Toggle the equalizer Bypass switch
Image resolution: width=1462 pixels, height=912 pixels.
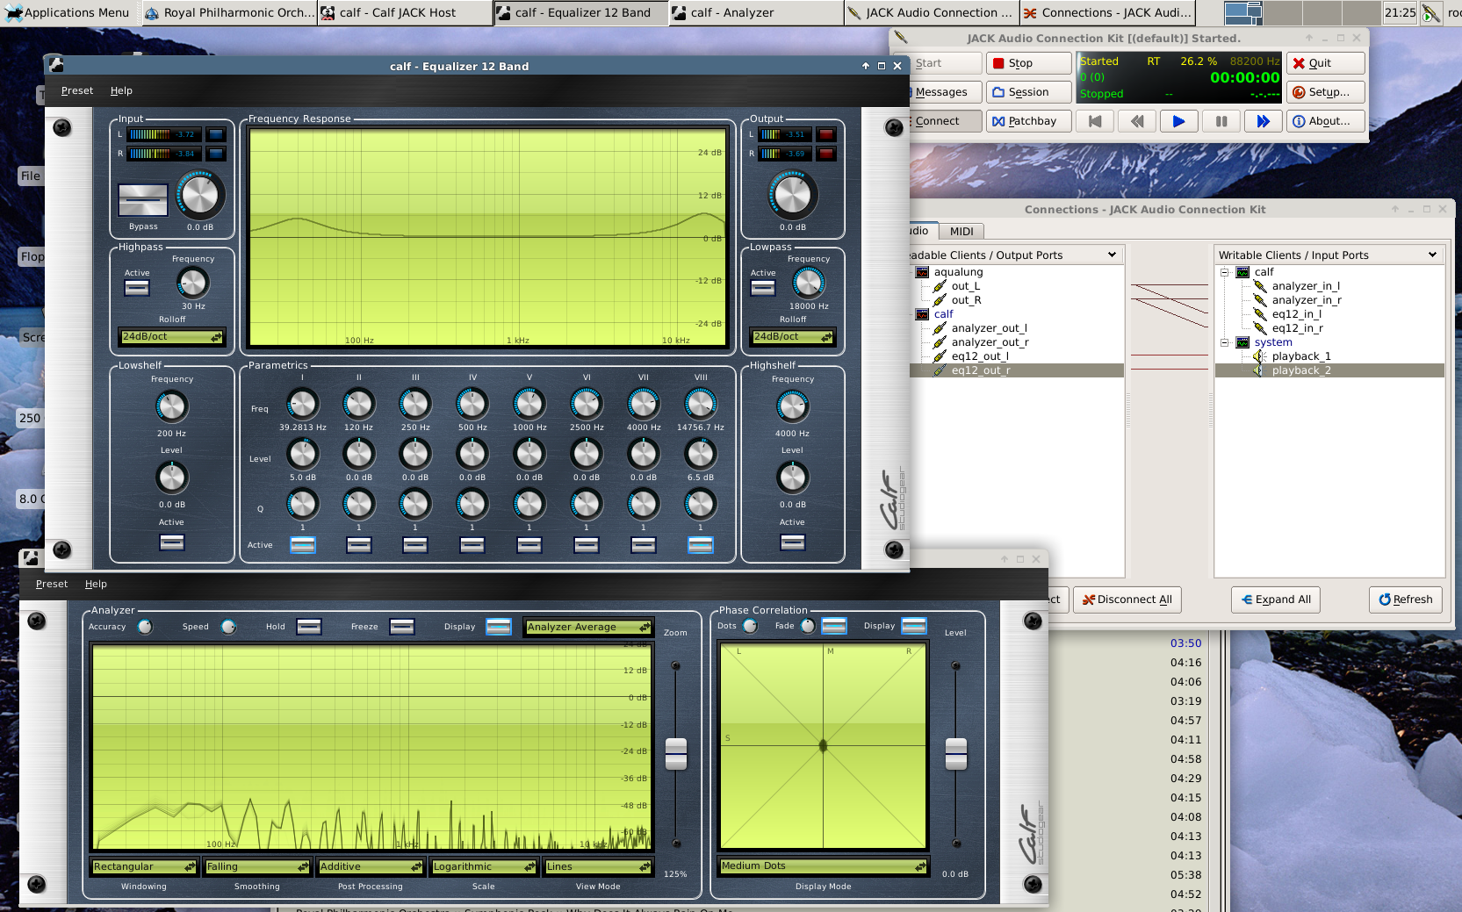(x=143, y=199)
